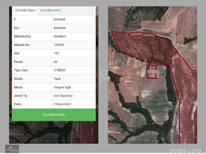Click the Tapu Alanı row label
This screenshot has height=154, width=206.
coord(21,70)
